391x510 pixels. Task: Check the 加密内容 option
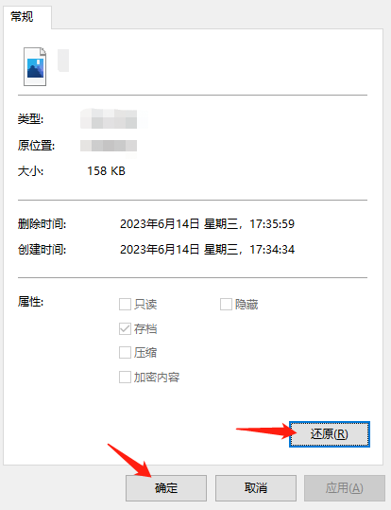125,378
